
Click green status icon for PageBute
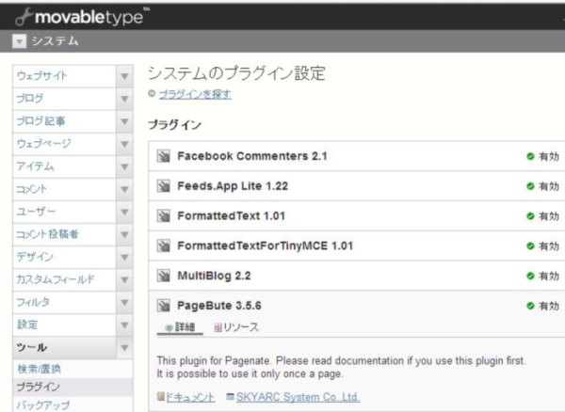(x=530, y=306)
